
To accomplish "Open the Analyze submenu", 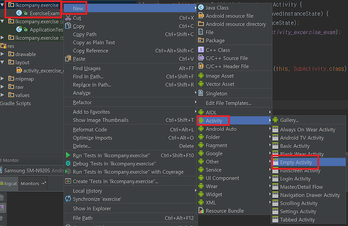I will point(130,93).
